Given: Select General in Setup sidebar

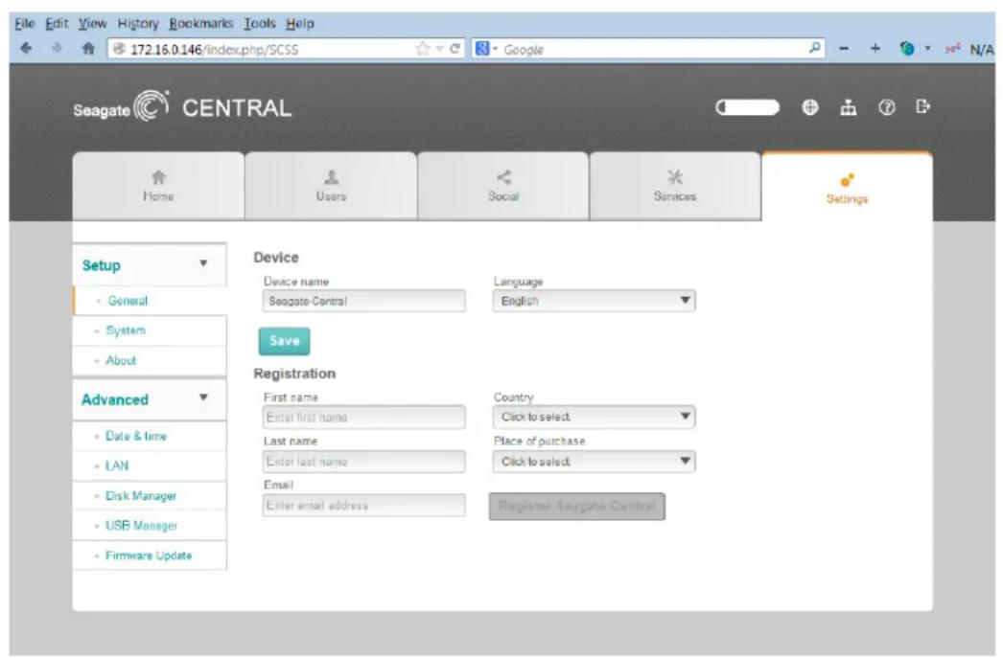Looking at the screenshot, I should pos(150,301).
